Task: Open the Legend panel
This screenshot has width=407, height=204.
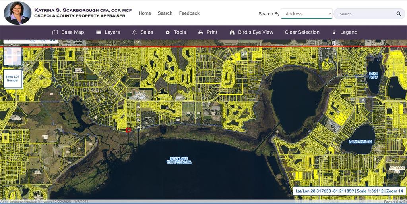Action: (345, 32)
